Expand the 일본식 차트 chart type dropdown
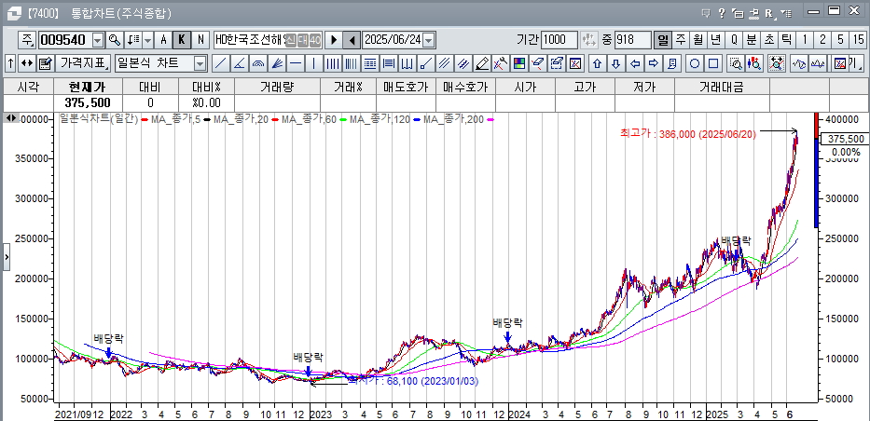 tap(200, 63)
